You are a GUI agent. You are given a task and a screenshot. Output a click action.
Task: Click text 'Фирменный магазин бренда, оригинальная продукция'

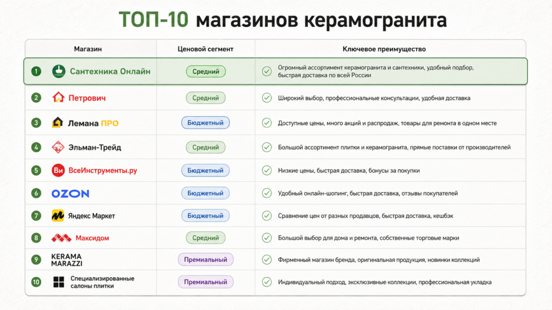click(x=351, y=260)
